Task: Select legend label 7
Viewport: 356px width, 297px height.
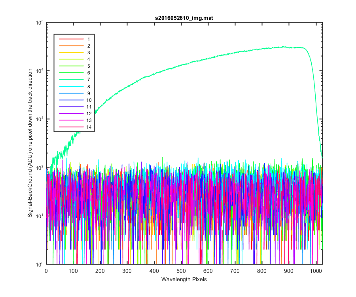Action: (x=89, y=80)
